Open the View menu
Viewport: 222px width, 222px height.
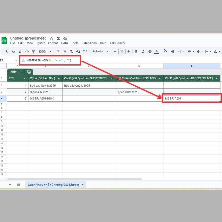30,43
